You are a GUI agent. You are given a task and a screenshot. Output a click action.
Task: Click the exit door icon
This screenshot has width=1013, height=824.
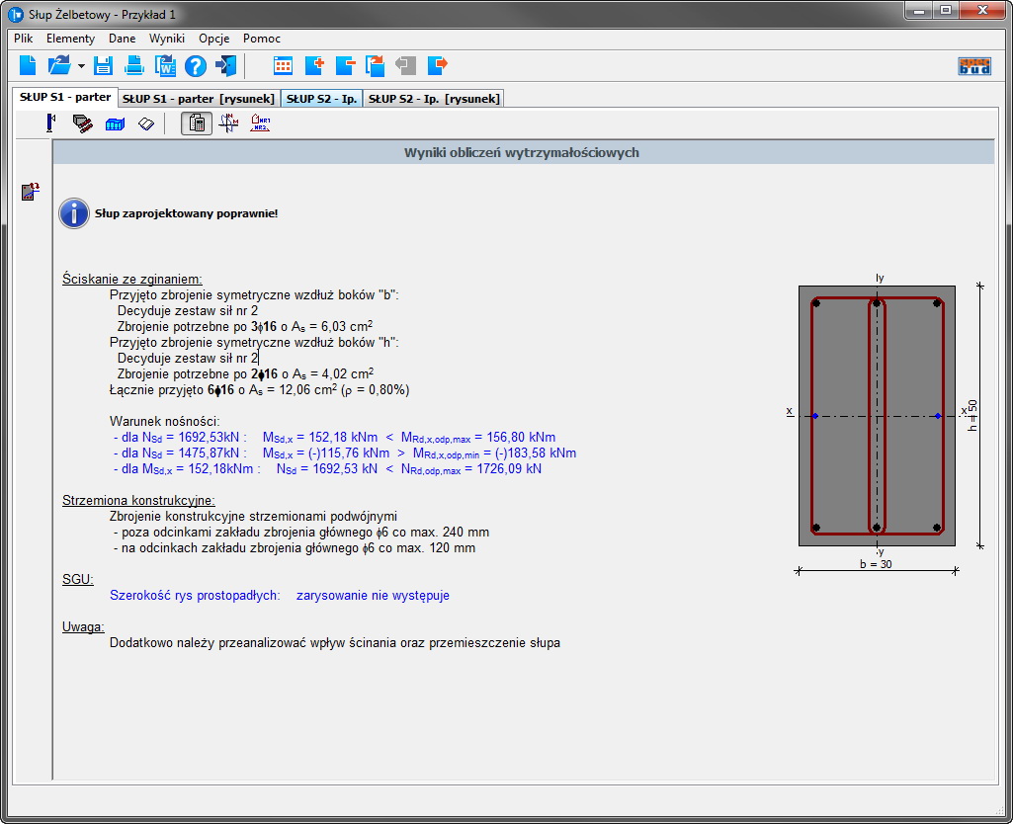[226, 66]
